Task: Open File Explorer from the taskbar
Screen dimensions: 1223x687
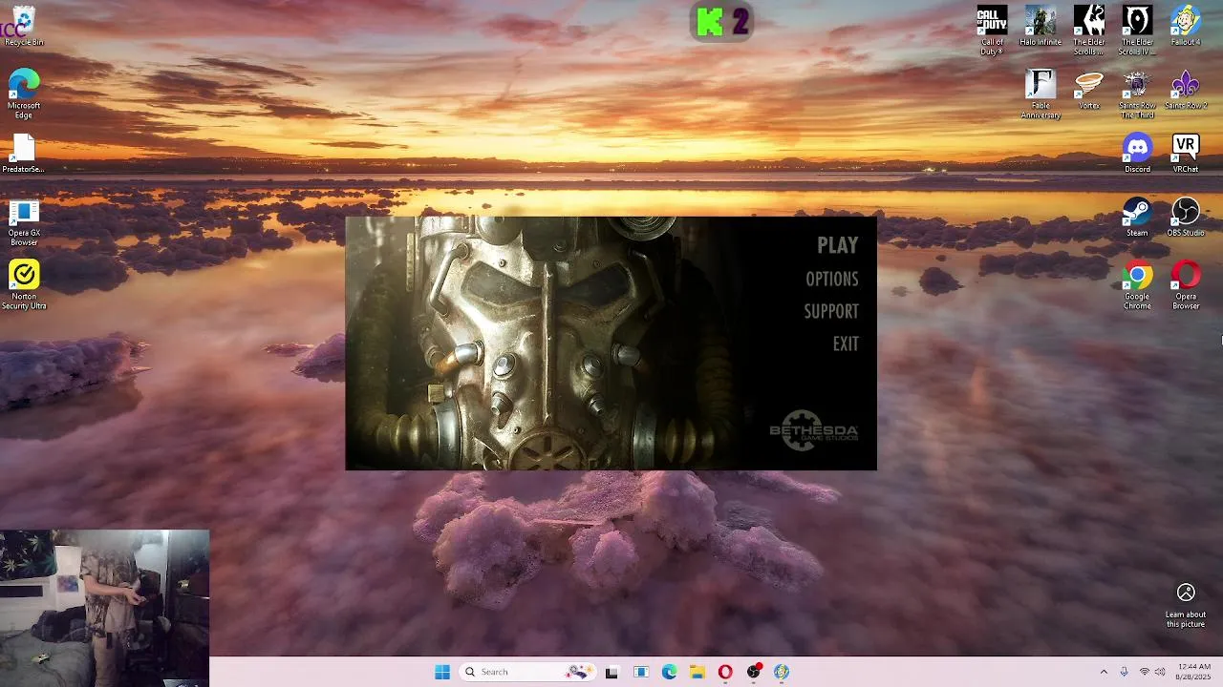Action: (x=697, y=672)
